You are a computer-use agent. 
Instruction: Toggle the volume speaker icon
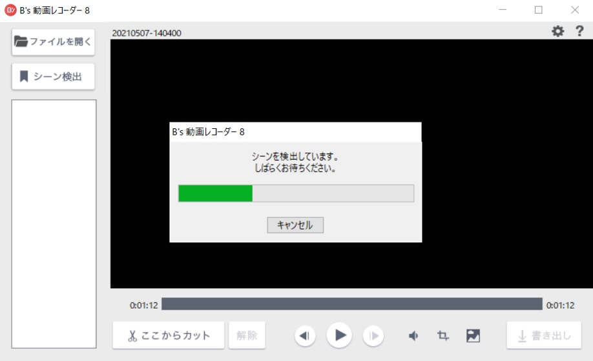pyautogui.click(x=413, y=335)
